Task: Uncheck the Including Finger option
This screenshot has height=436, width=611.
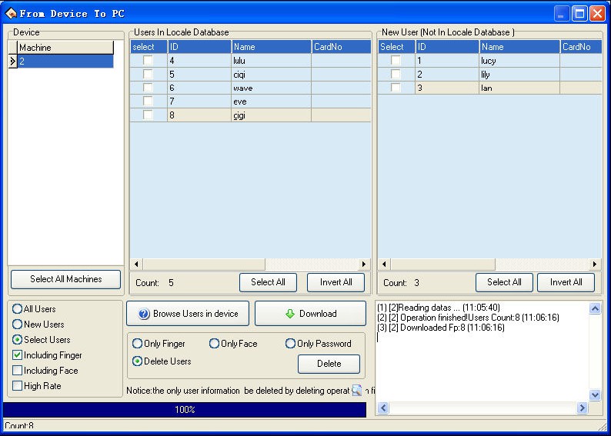Action: point(17,355)
